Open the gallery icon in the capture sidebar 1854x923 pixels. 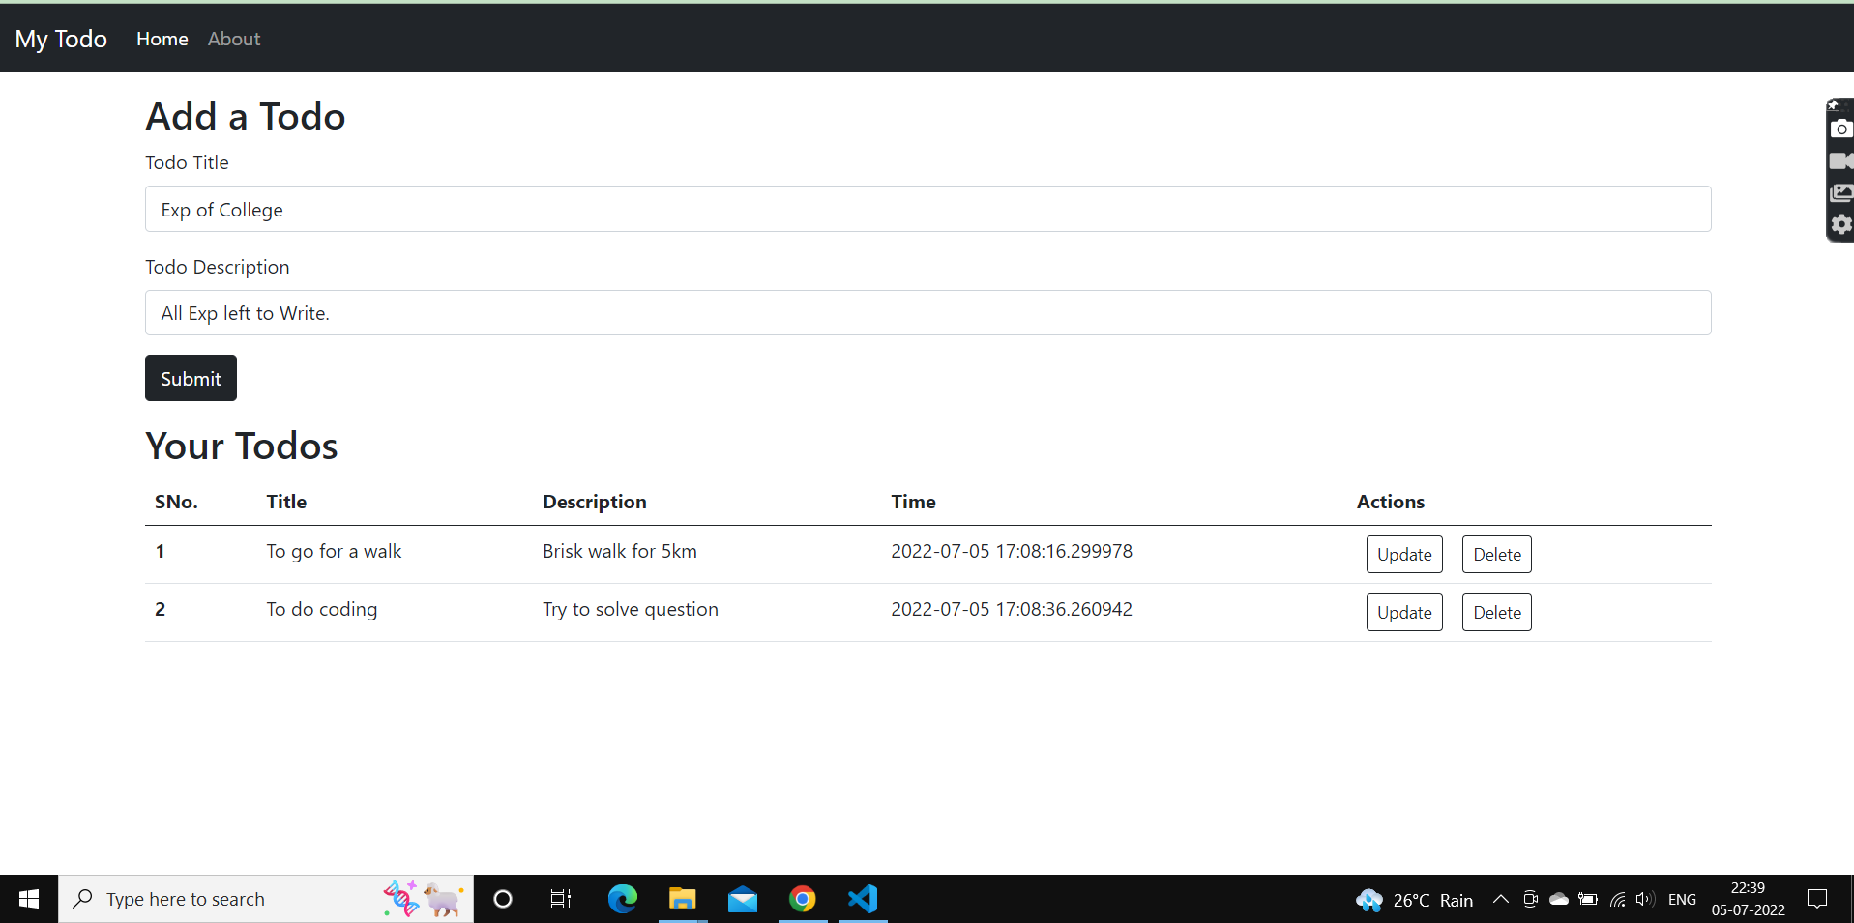click(x=1840, y=192)
